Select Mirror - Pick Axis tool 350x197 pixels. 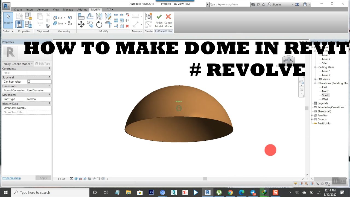pos(99,16)
